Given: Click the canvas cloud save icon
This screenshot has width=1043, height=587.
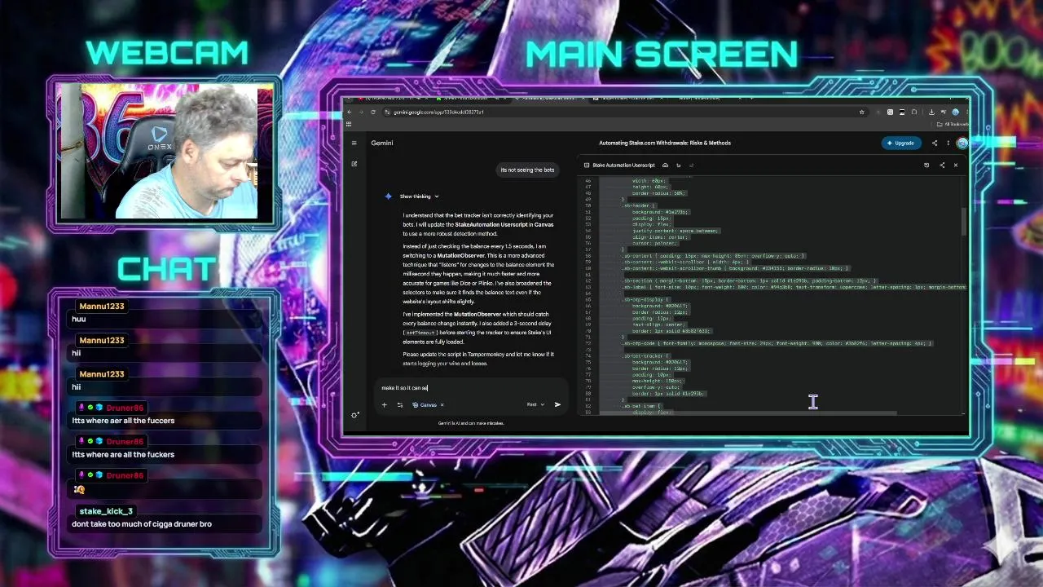Looking at the screenshot, I should [665, 165].
